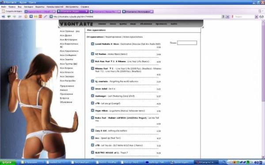Click the VKONTAKTE logo header

pos(76,24)
